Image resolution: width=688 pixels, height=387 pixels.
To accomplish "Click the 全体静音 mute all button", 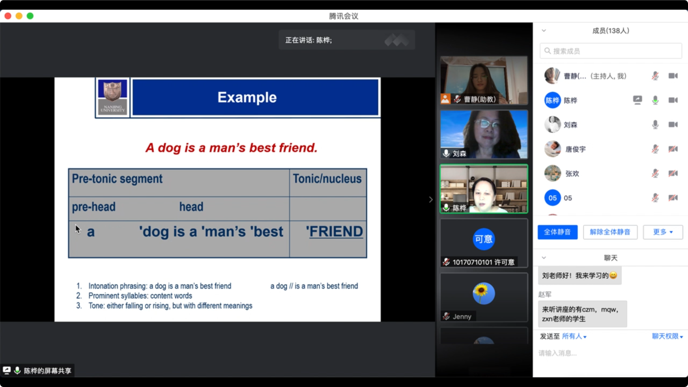I will point(557,232).
